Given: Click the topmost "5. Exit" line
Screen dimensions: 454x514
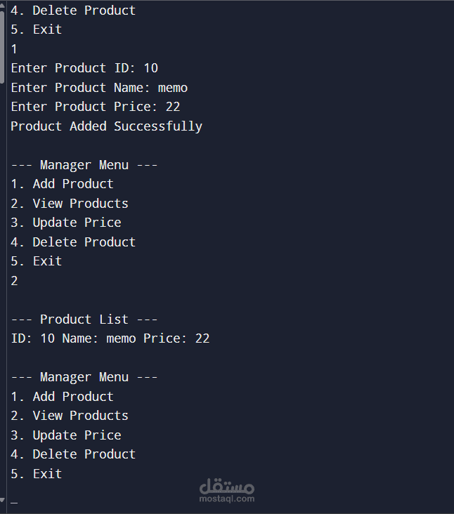Looking at the screenshot, I should 37,29.
